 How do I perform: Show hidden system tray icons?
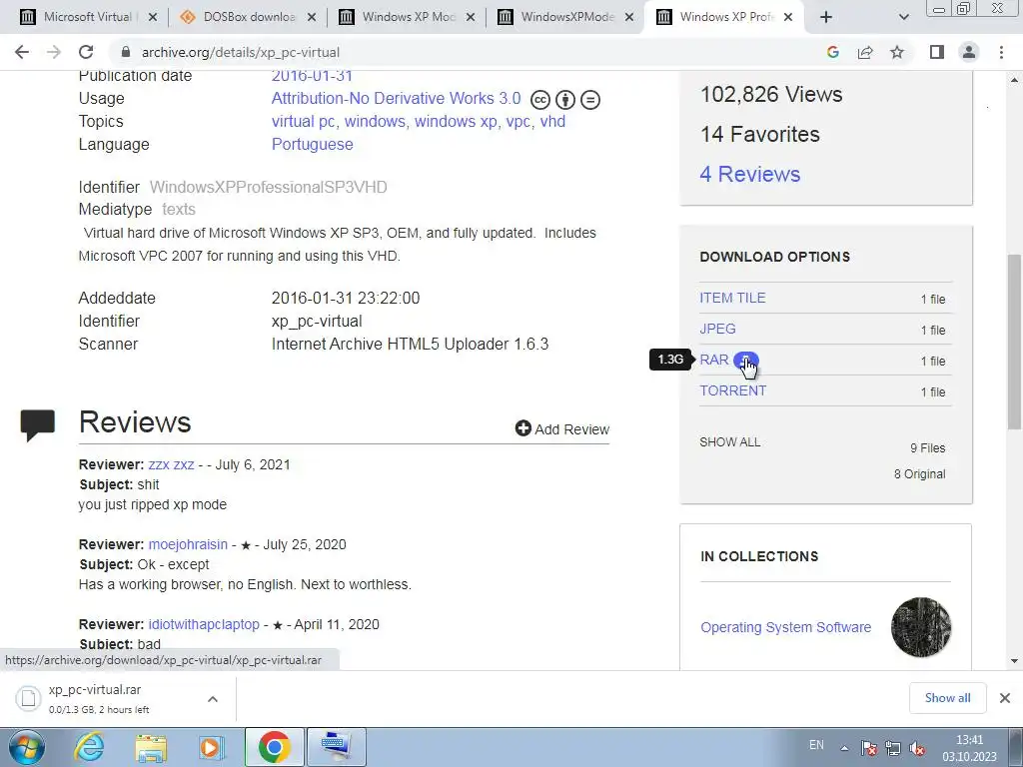(x=844, y=748)
